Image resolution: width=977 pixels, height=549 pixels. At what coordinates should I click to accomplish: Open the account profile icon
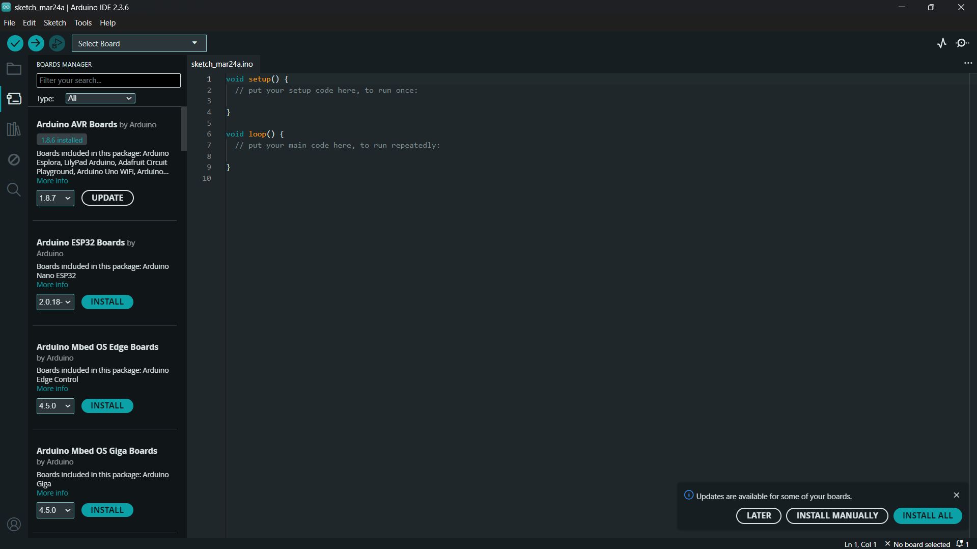click(x=14, y=524)
